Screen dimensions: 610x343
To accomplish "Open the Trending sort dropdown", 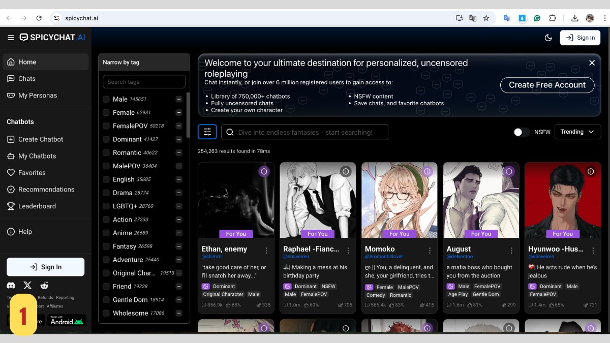I will [577, 132].
